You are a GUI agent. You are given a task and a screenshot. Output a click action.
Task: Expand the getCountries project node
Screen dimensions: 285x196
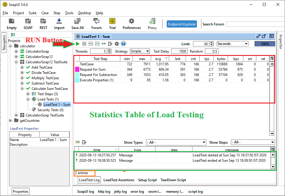point(10,121)
